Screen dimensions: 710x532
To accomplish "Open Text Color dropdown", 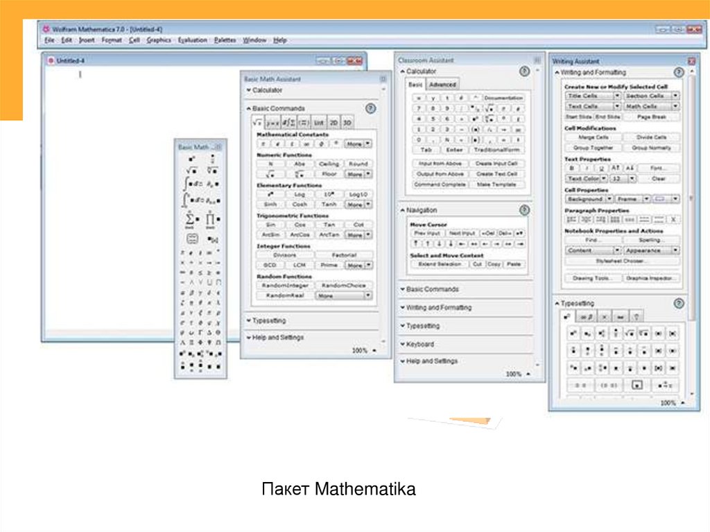I will coord(587,179).
